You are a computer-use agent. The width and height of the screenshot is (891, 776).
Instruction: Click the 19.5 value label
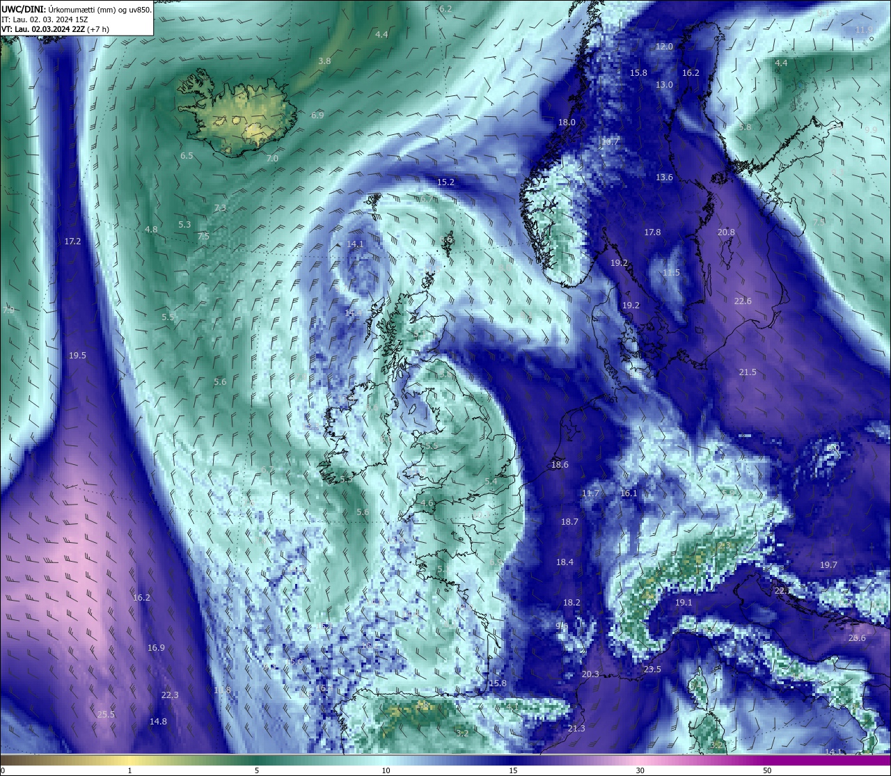(x=77, y=356)
